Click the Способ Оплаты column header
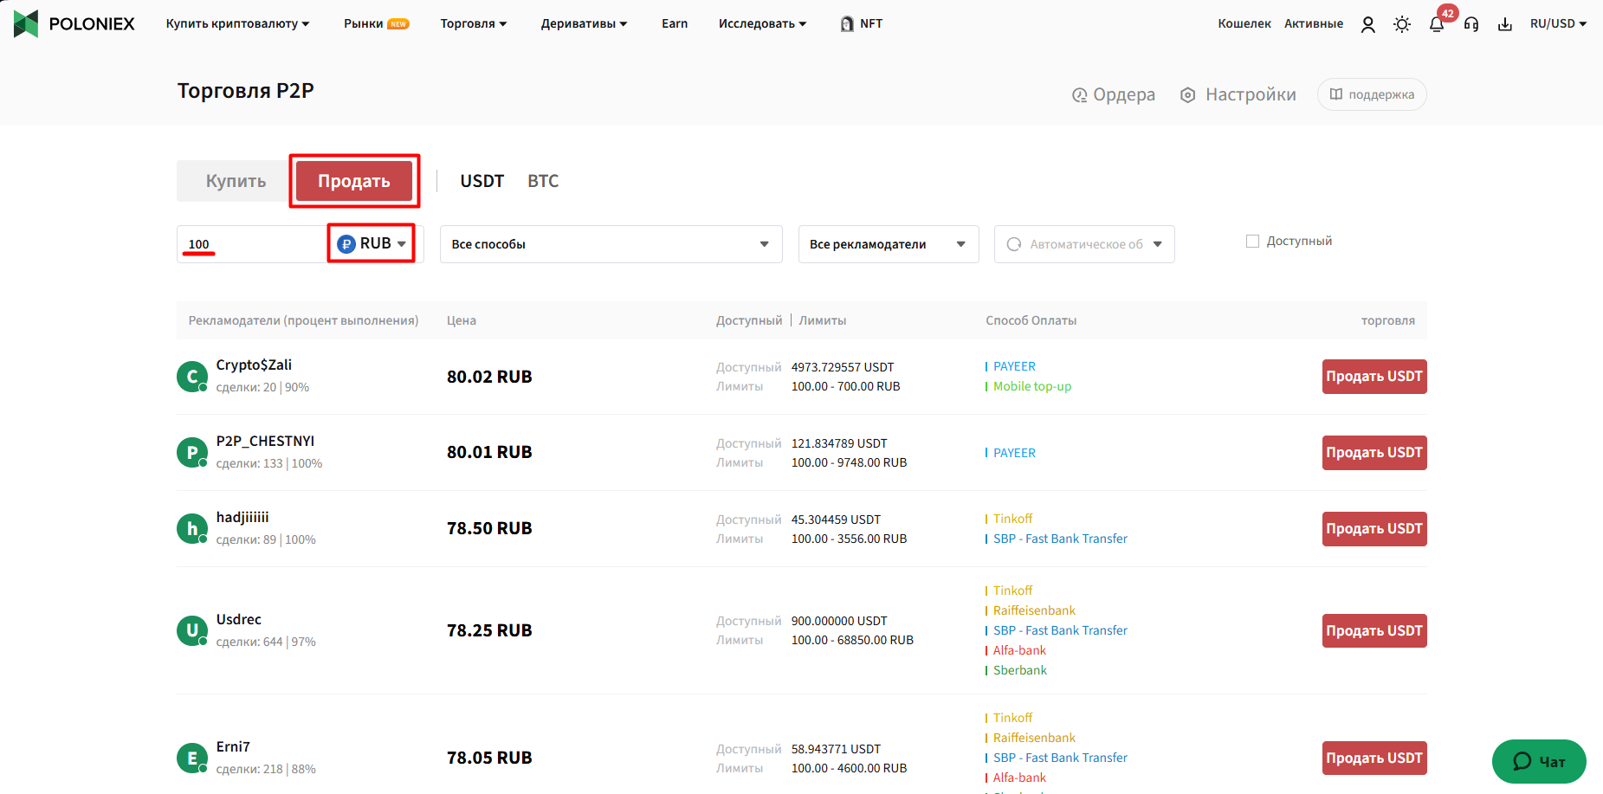Viewport: 1603px width, 794px height. (x=1031, y=320)
